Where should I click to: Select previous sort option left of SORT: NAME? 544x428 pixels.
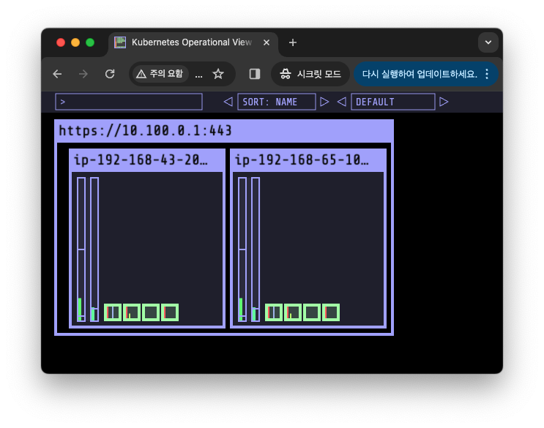[x=228, y=102]
